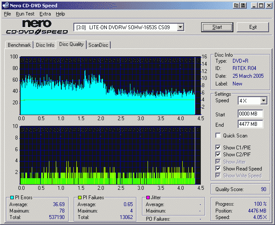This screenshot has height=225, width=275.
Task: Click the cyan PI Errors legend swatch
Action: [12, 198]
